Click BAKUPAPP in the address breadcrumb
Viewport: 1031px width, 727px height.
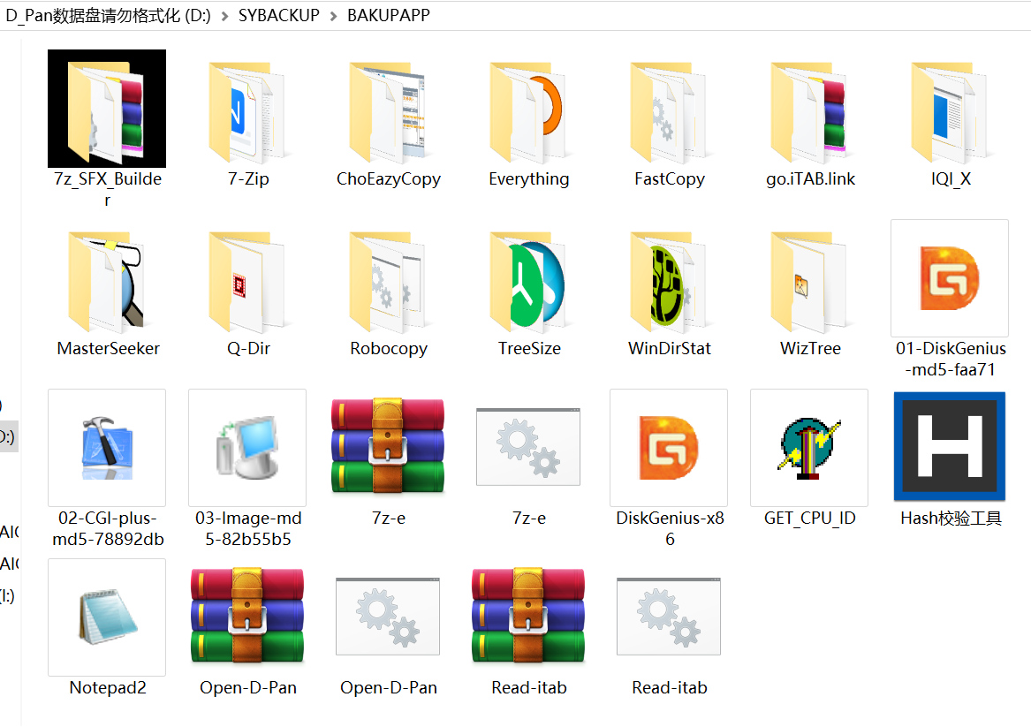pyautogui.click(x=389, y=15)
